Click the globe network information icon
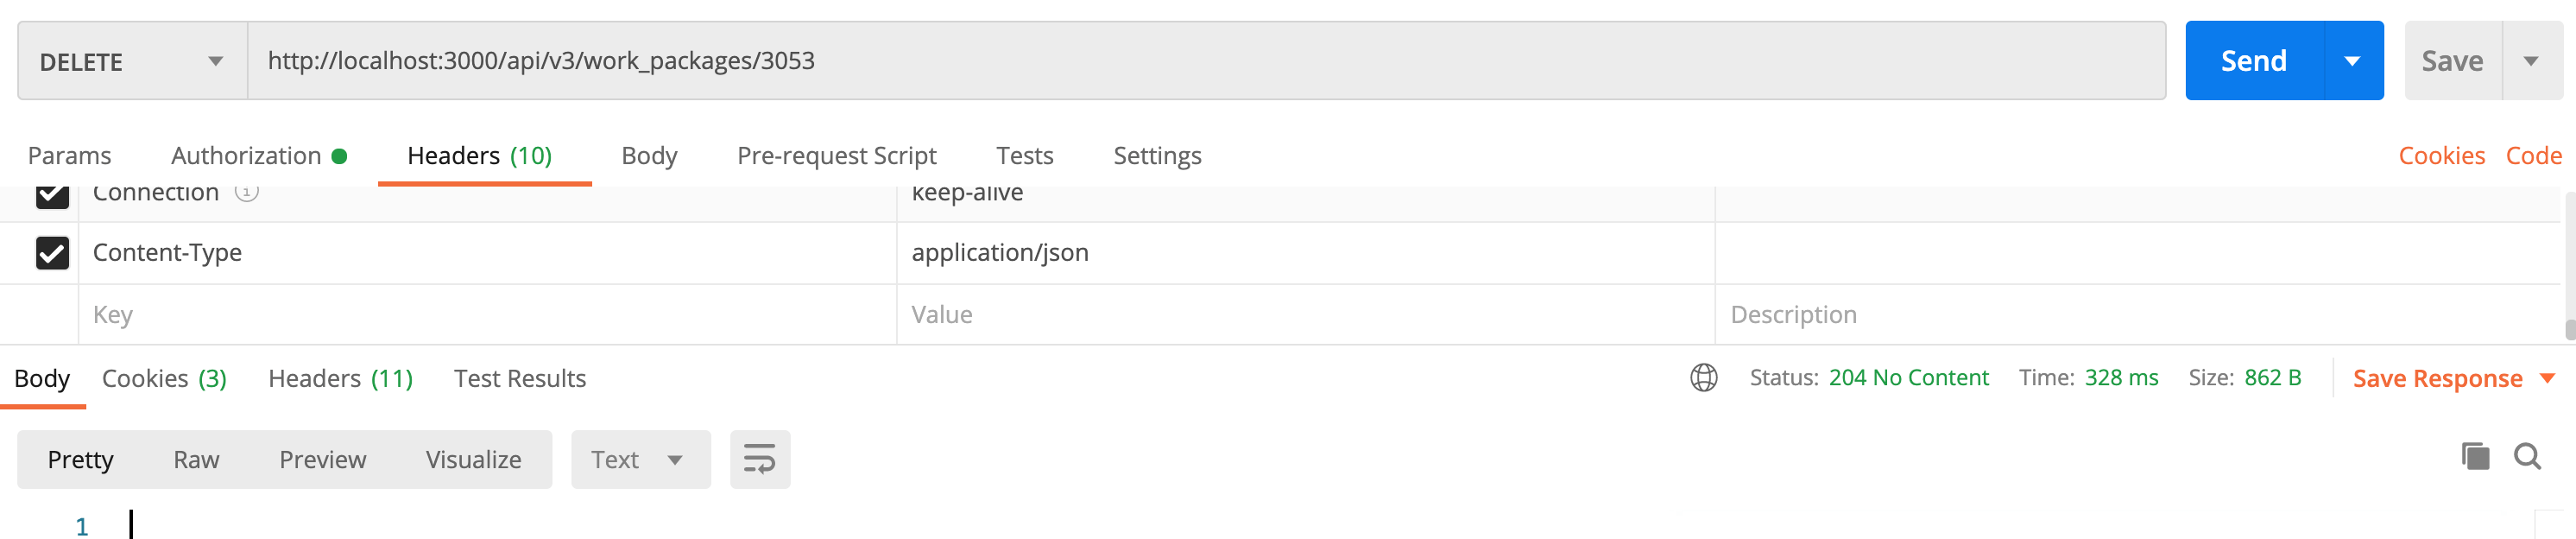The height and width of the screenshot is (539, 2576). pyautogui.click(x=1703, y=378)
